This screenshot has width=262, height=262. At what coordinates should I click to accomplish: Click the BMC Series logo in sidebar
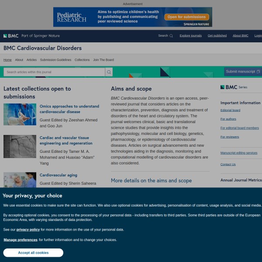coord(234,87)
